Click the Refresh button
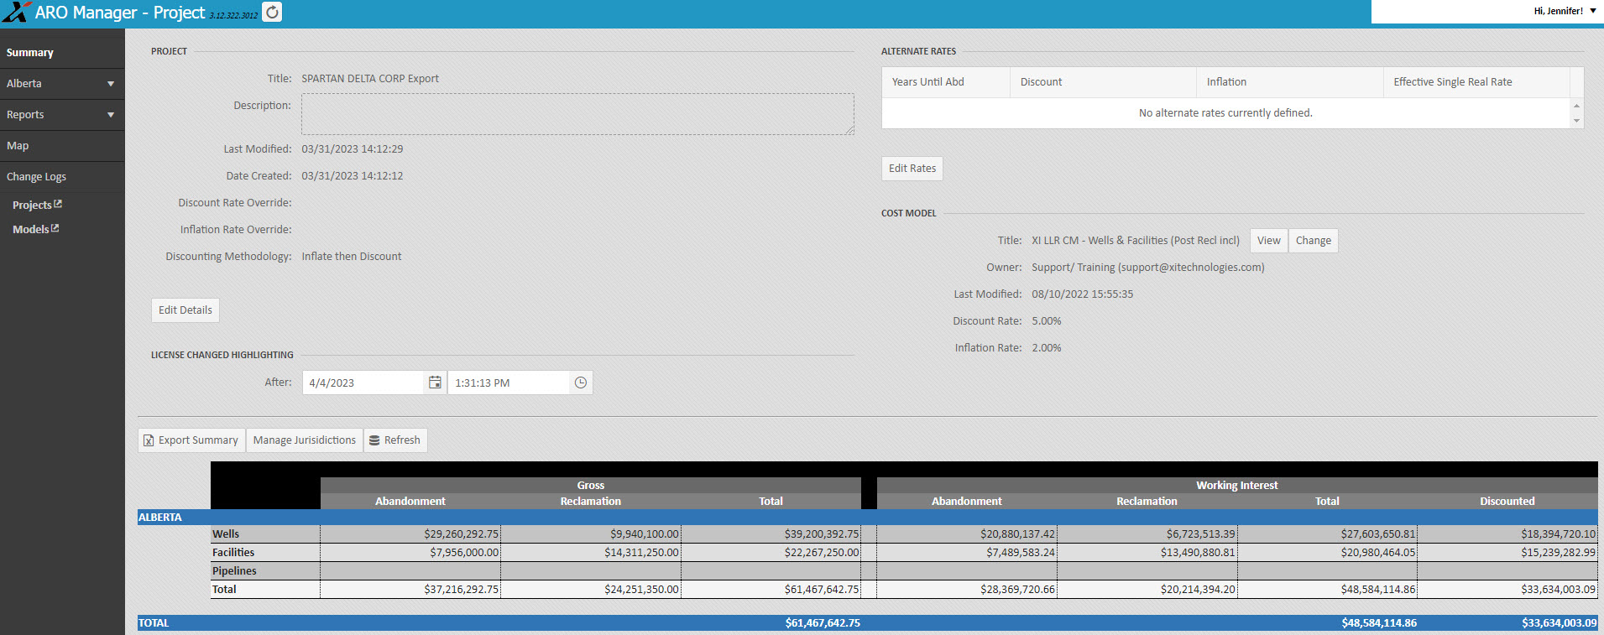This screenshot has width=1604, height=635. click(x=395, y=440)
